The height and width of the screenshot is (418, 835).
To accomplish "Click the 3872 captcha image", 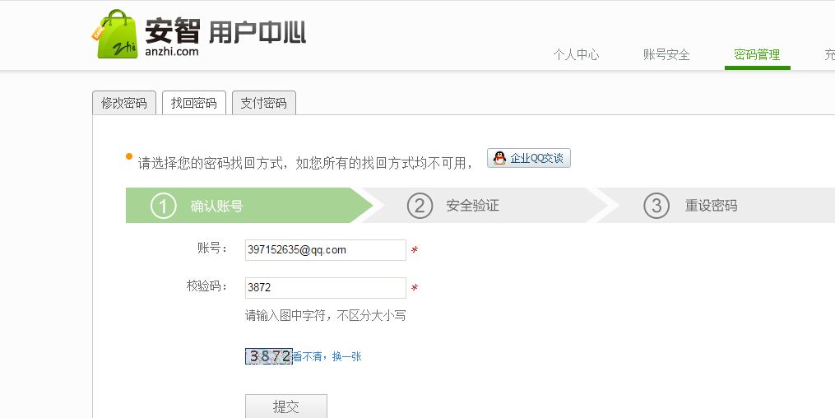I will click(269, 356).
